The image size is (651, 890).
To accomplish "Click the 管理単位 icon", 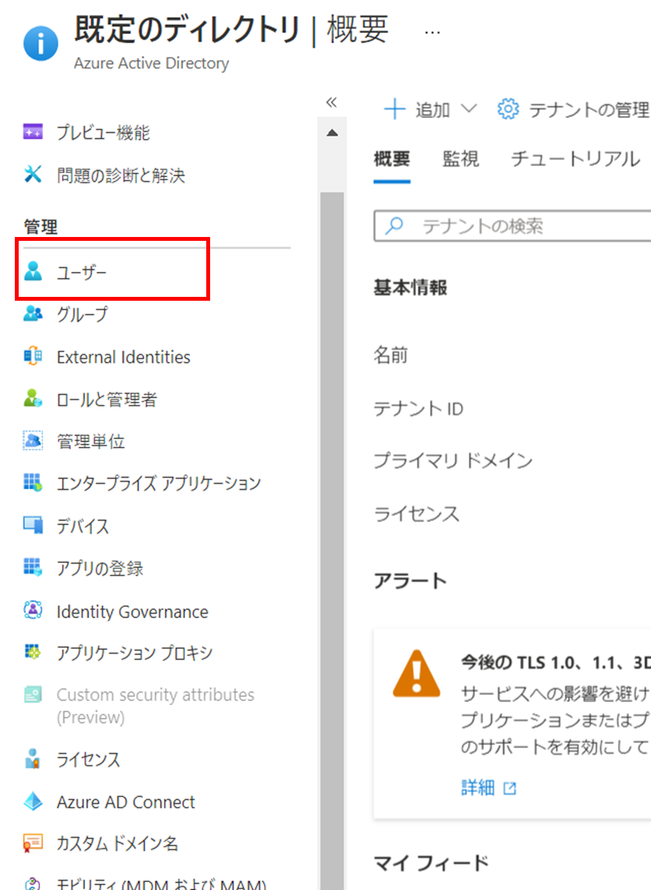I will tap(33, 440).
